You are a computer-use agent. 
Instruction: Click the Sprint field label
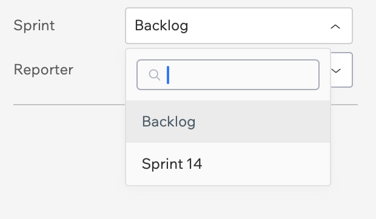click(x=34, y=25)
